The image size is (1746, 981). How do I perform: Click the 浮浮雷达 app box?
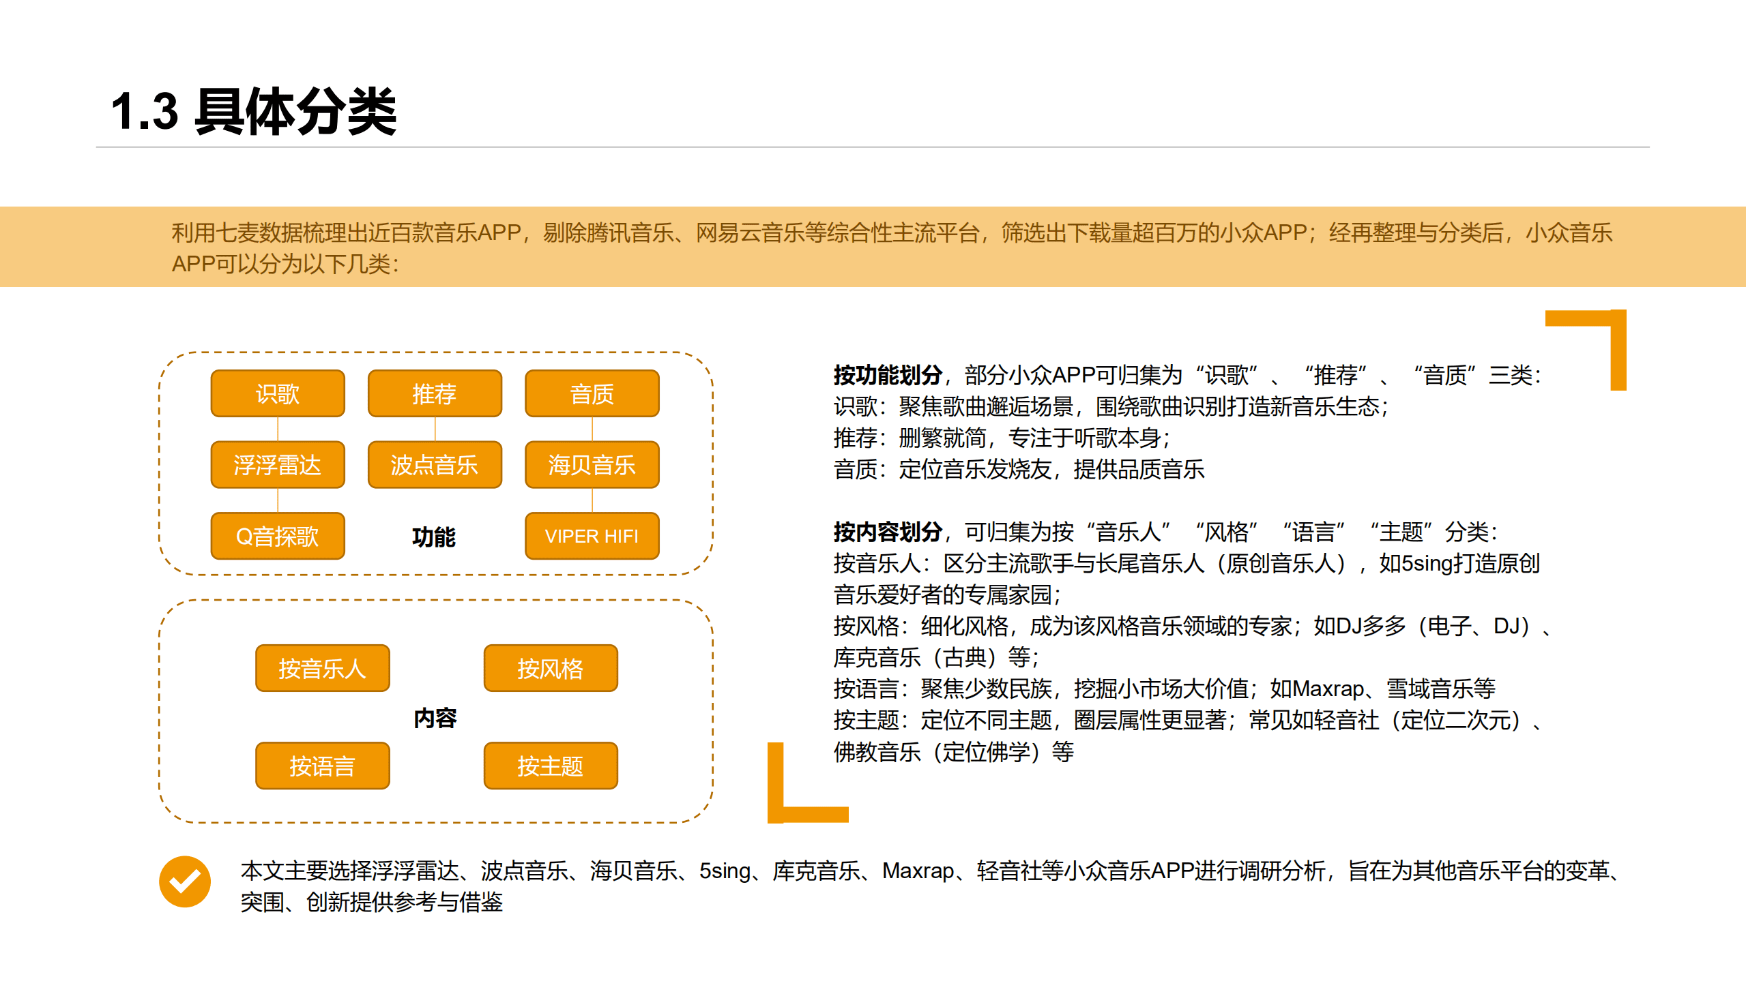click(x=277, y=464)
